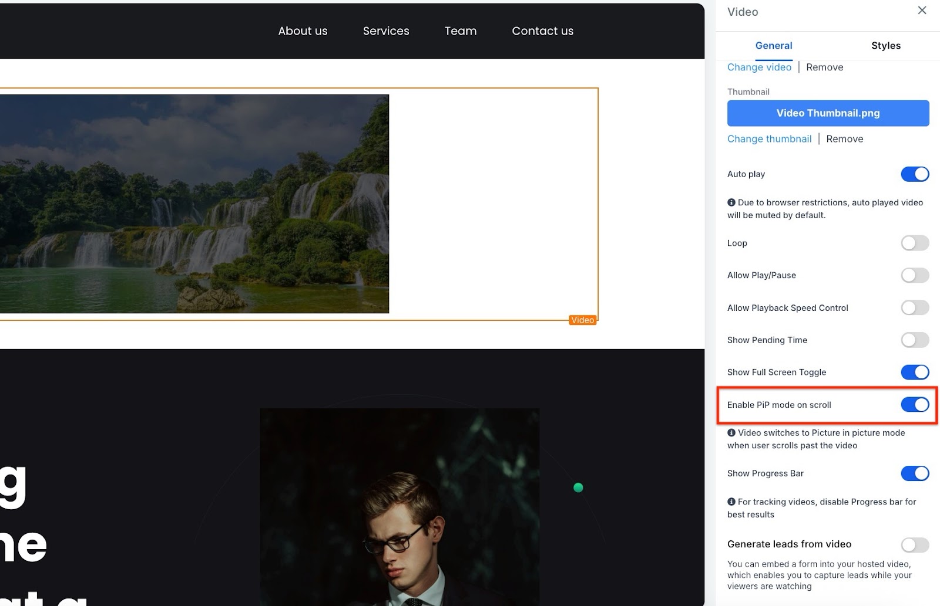The height and width of the screenshot is (606, 940).
Task: Enable Allow Playback Speed Control
Action: click(x=914, y=308)
